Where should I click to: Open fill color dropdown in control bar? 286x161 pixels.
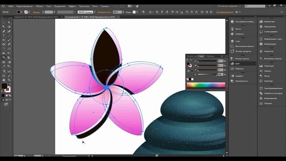21,12
